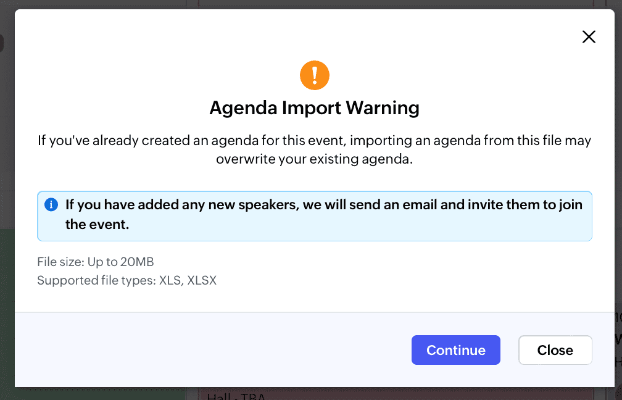Click the dimmed overlay left of the dialog
This screenshot has width=622, height=400.
(x=7, y=185)
